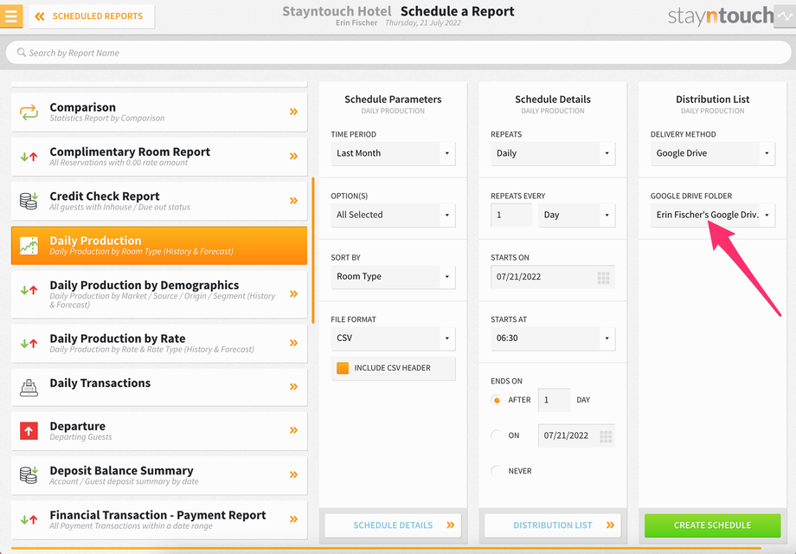Open the Google Drive Folder dropdown
Image resolution: width=796 pixels, height=554 pixels.
point(713,215)
